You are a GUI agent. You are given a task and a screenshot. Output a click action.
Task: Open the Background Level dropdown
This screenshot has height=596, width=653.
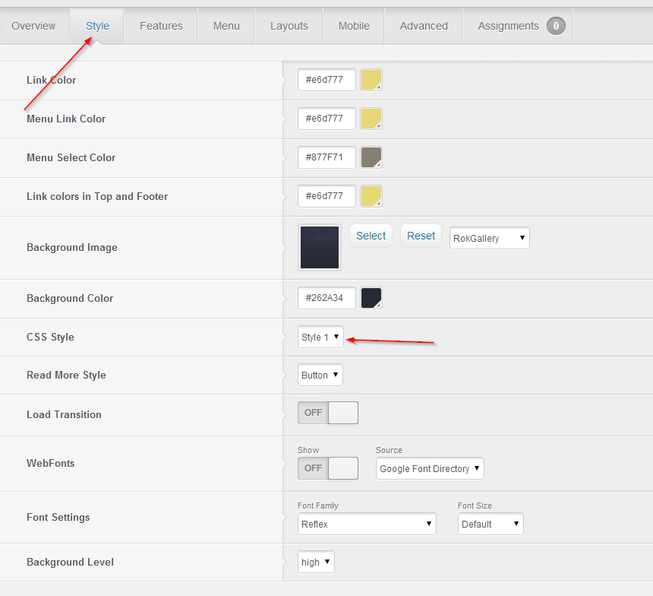[315, 562]
